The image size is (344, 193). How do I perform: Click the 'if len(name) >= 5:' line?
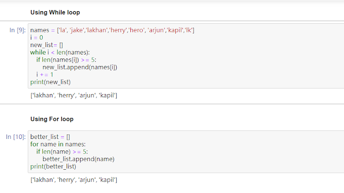click(62, 152)
